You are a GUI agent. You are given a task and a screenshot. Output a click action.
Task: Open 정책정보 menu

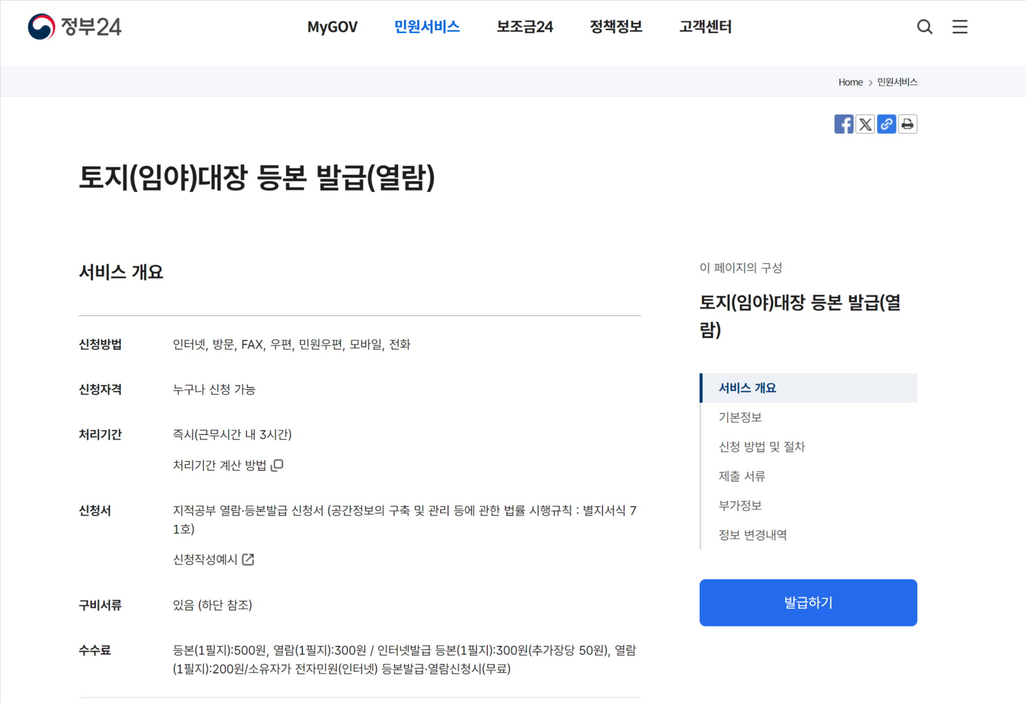[x=616, y=26]
